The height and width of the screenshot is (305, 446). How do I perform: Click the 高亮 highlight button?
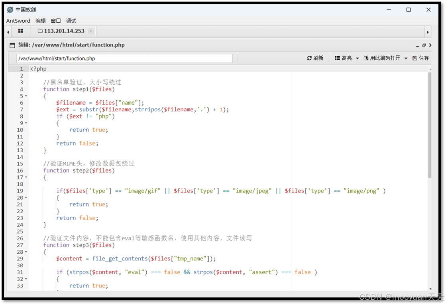[343, 58]
